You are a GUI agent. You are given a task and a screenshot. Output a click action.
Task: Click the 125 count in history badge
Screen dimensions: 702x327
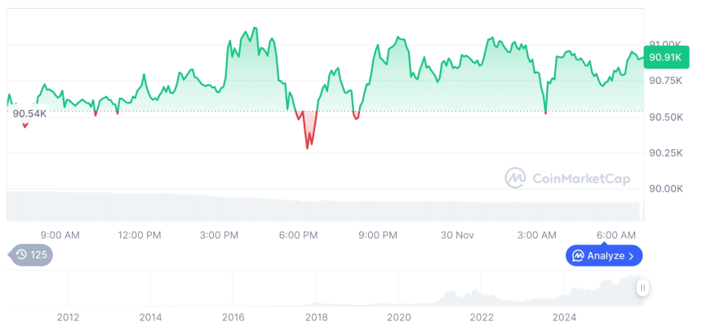(39, 255)
